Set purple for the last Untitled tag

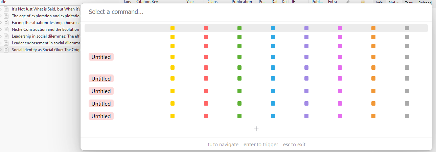pyautogui.click(x=306, y=116)
